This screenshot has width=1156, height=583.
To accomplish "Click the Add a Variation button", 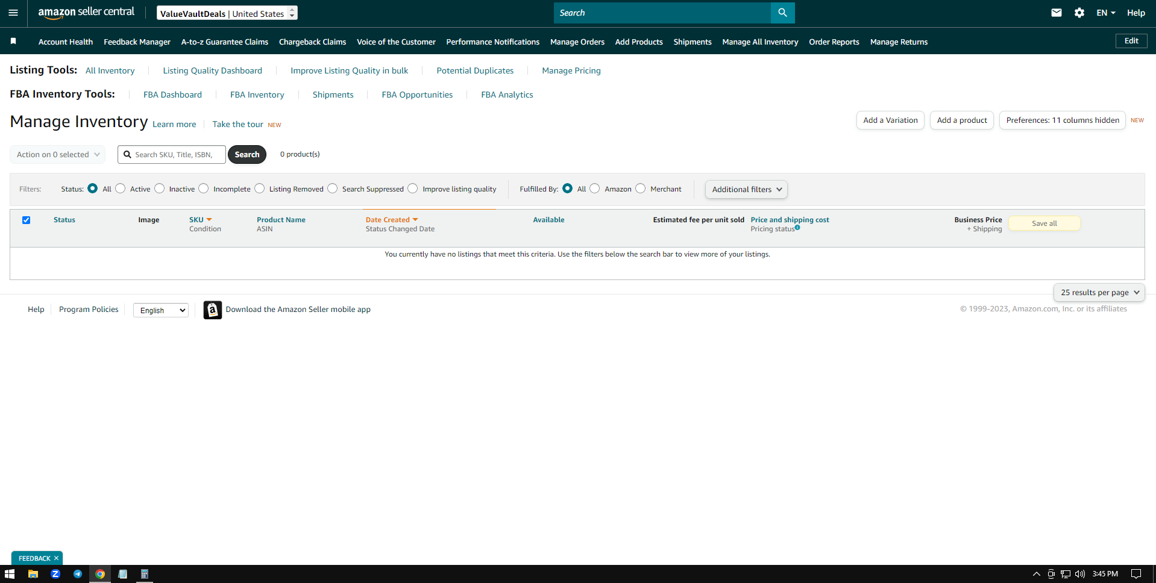I will click(890, 120).
